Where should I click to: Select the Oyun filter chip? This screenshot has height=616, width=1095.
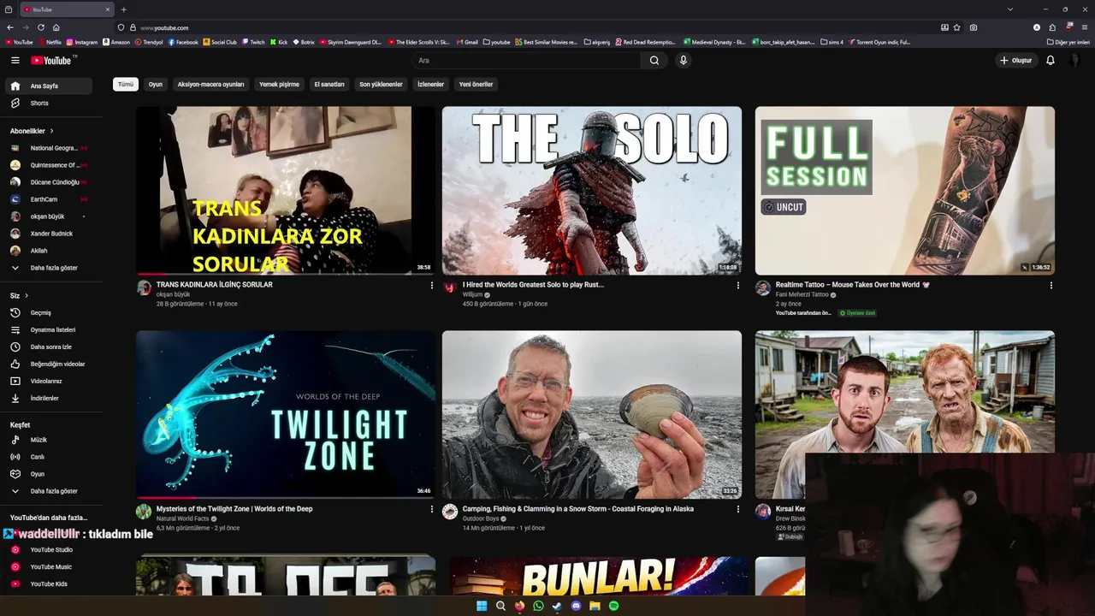tap(155, 84)
